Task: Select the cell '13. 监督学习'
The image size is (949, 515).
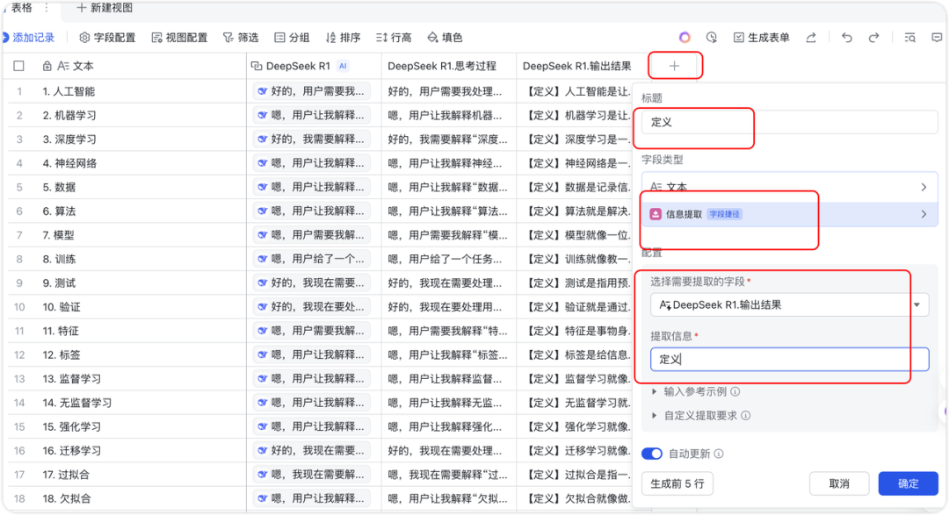Action: (x=139, y=379)
